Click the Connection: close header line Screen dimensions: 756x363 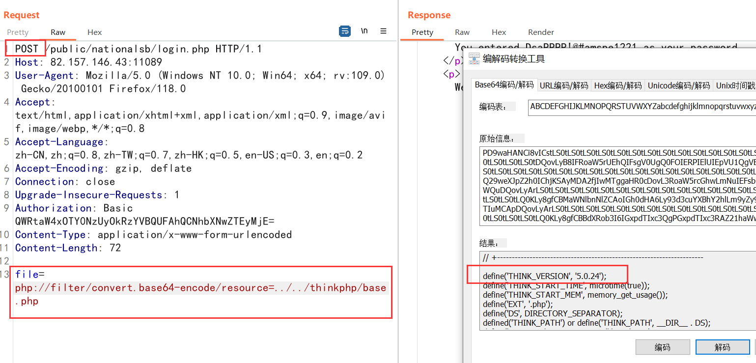click(x=65, y=182)
